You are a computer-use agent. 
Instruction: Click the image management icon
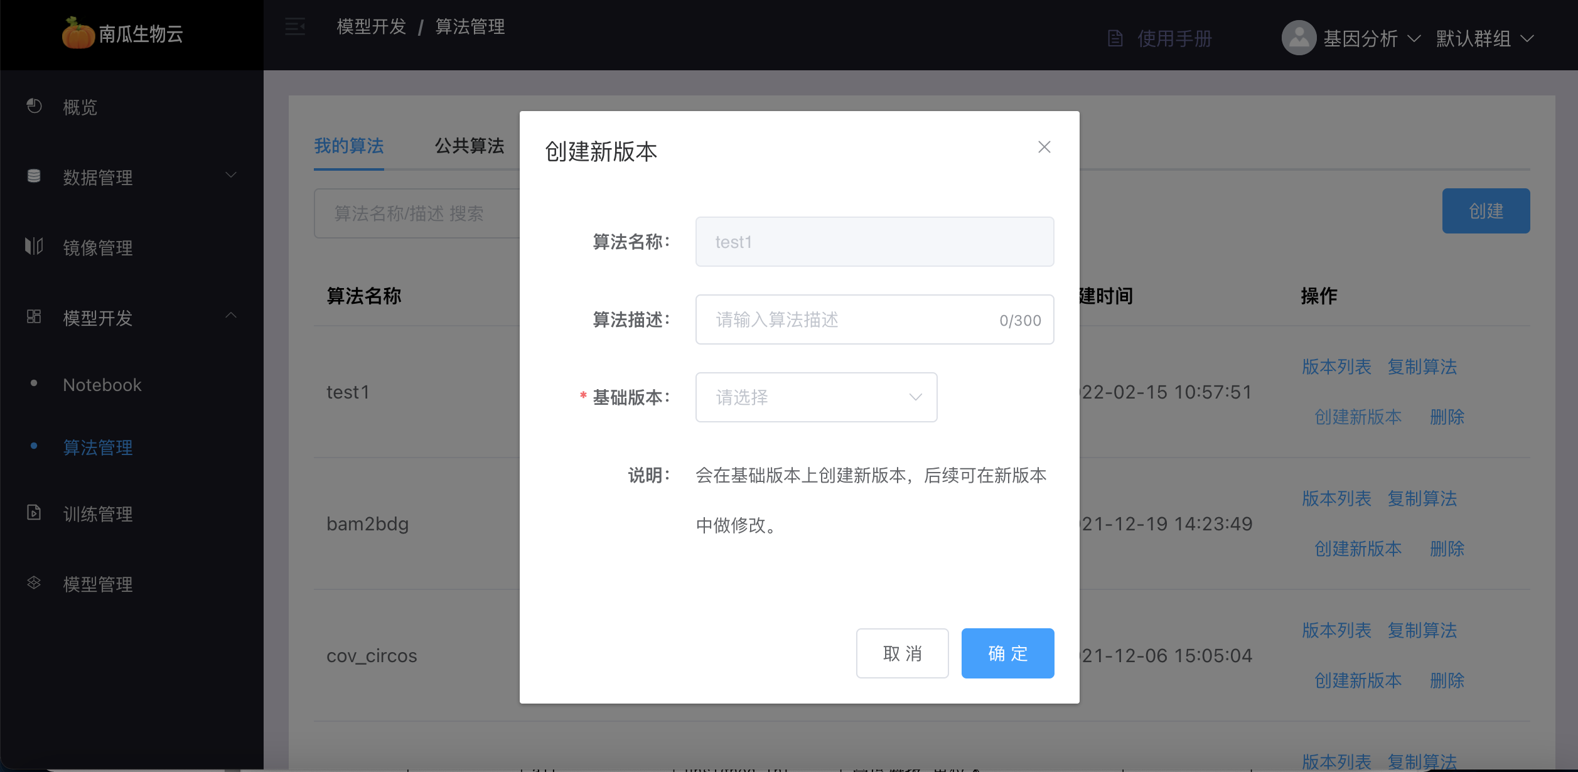point(34,246)
